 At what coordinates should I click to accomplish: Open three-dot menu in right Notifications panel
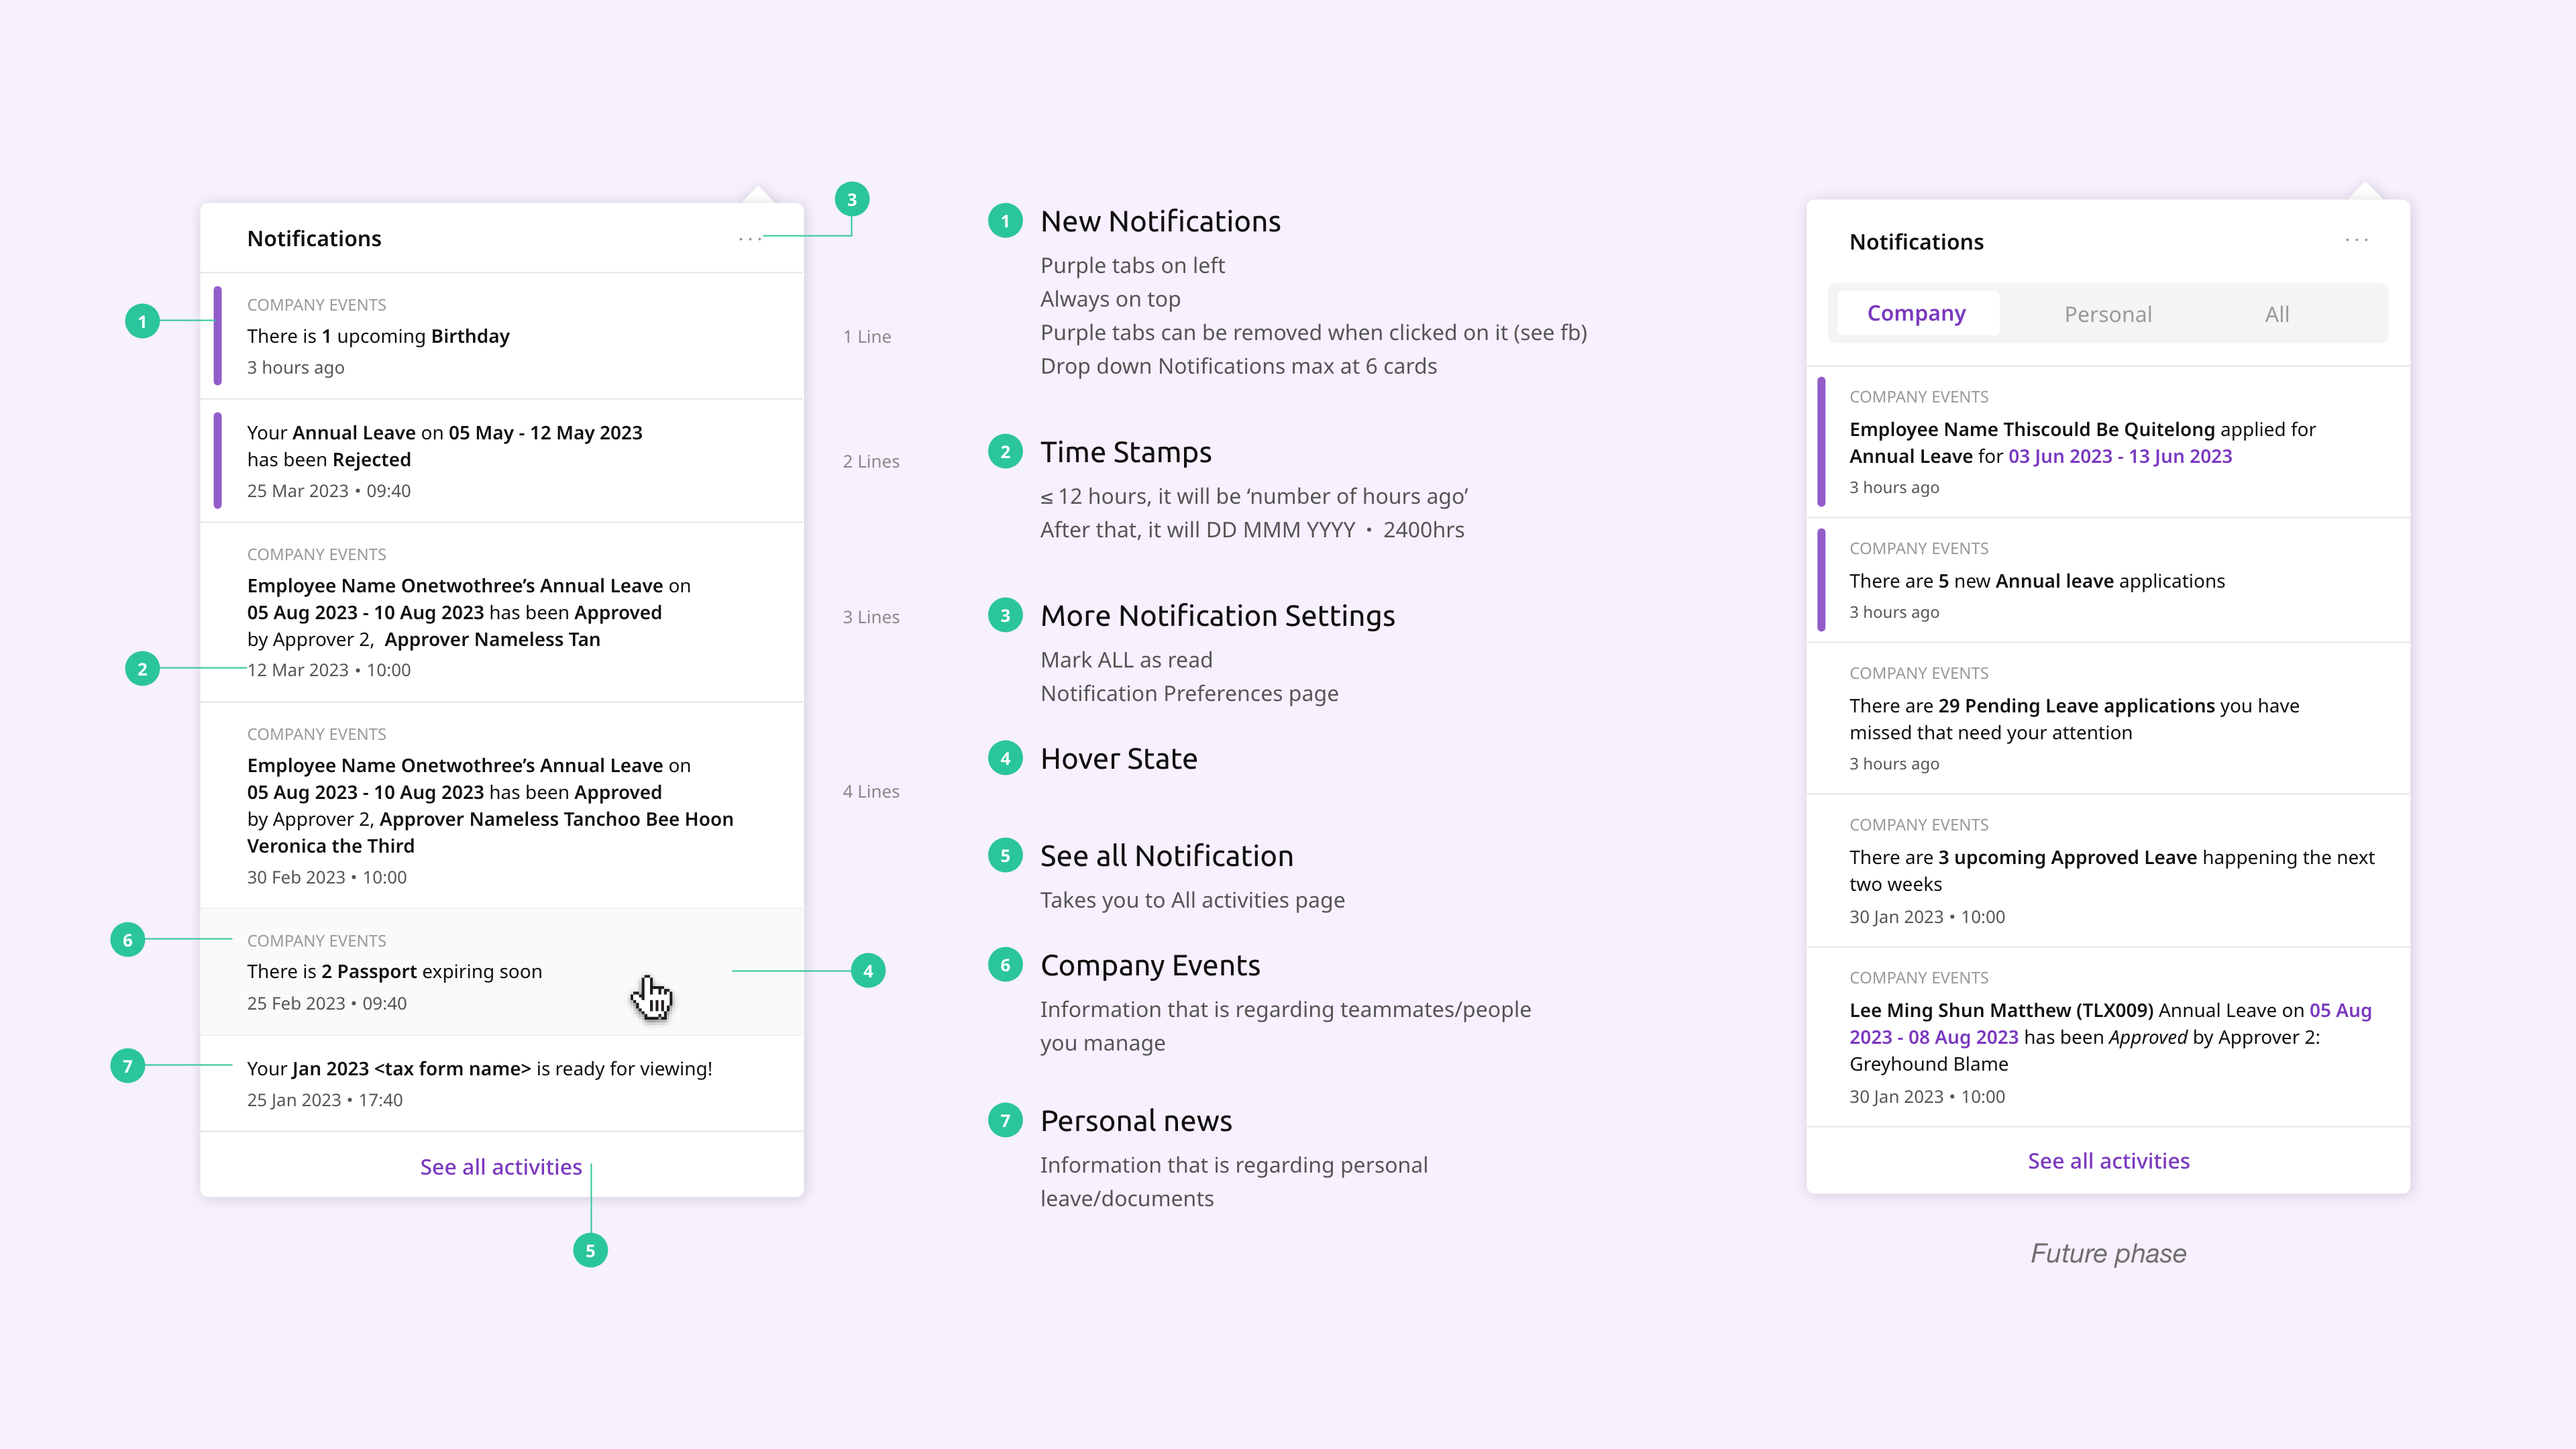(2356, 240)
